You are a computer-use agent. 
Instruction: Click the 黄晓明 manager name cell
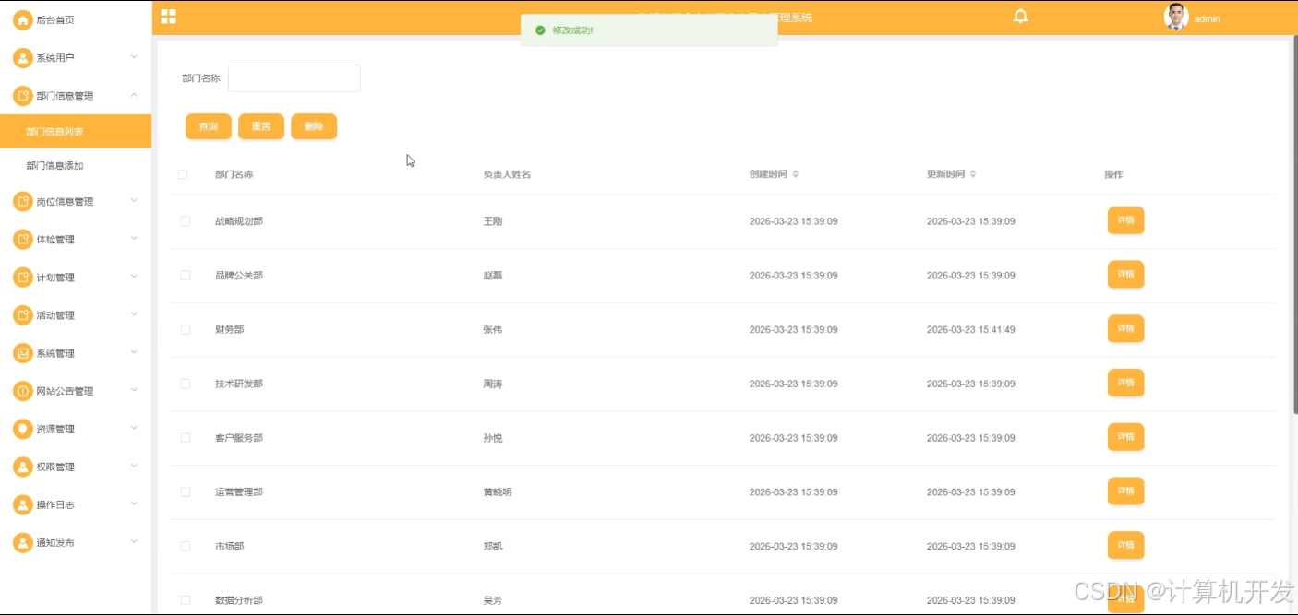[x=498, y=492]
